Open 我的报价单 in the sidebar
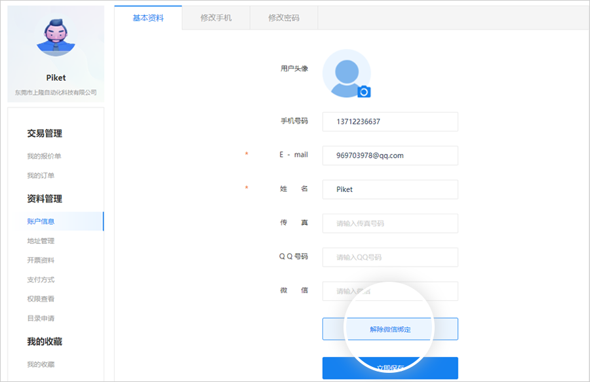This screenshot has width=590, height=382. point(44,156)
